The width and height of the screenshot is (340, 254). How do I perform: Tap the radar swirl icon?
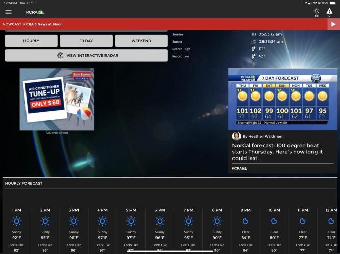coord(60,55)
